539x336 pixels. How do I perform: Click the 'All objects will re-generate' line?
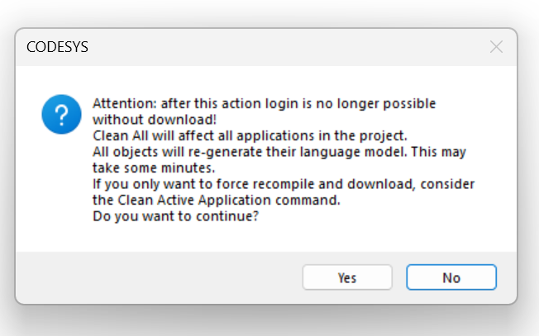tap(279, 152)
